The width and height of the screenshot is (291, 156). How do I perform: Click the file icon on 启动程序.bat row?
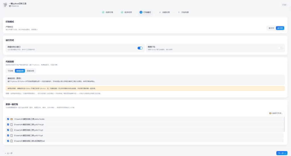[11, 141]
